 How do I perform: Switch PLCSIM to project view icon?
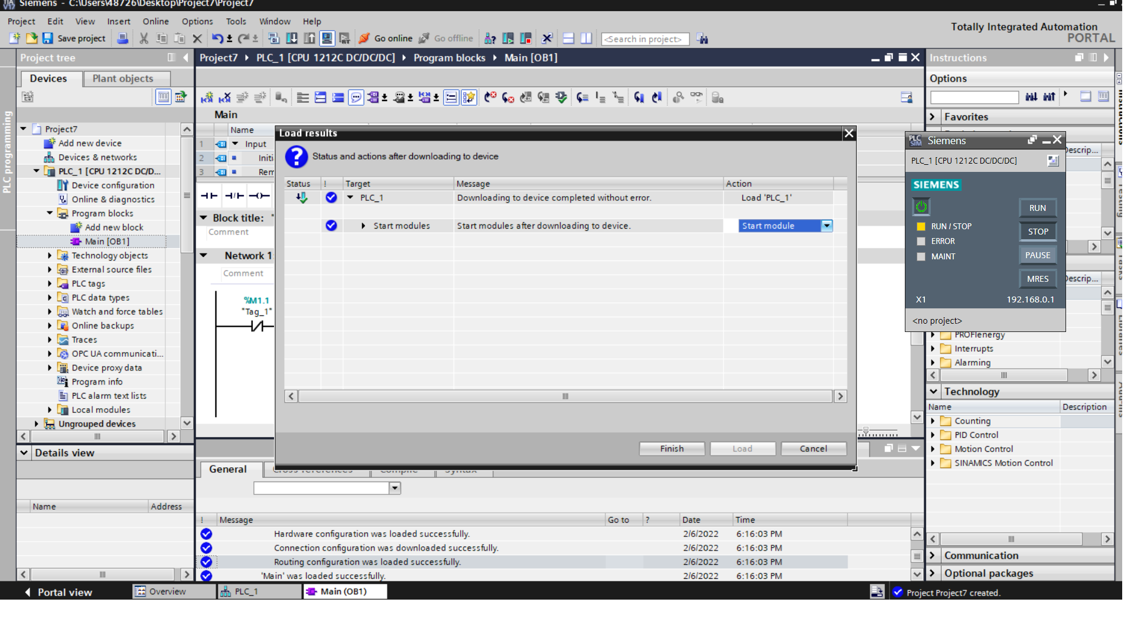tap(1053, 161)
